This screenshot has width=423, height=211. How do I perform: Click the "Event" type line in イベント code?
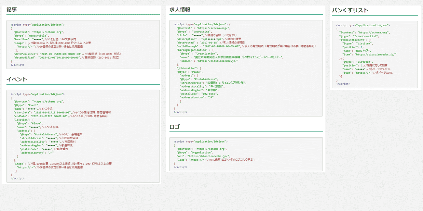27,105
